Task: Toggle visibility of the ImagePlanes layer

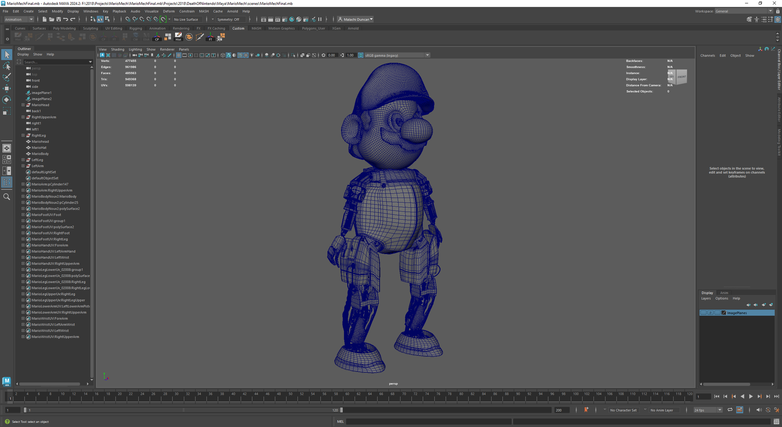Action: [x=703, y=313]
